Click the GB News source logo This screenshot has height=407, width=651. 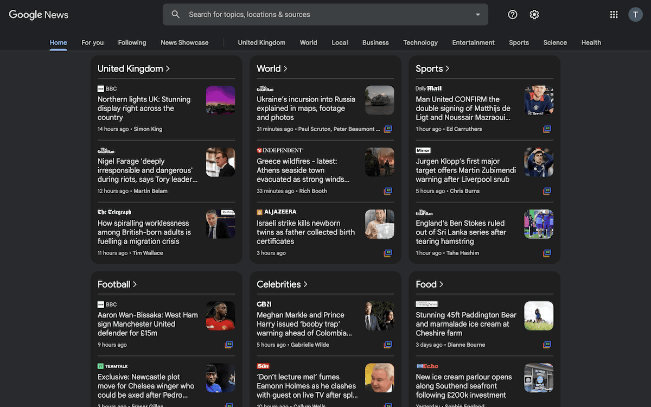pyautogui.click(x=264, y=304)
